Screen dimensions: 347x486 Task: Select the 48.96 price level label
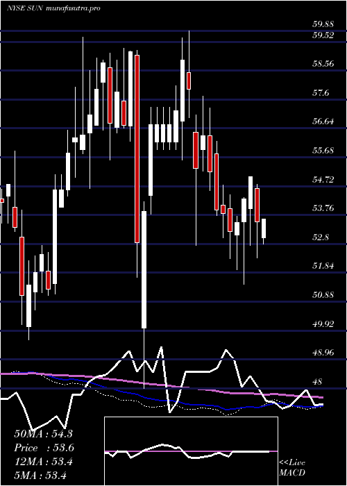(323, 353)
